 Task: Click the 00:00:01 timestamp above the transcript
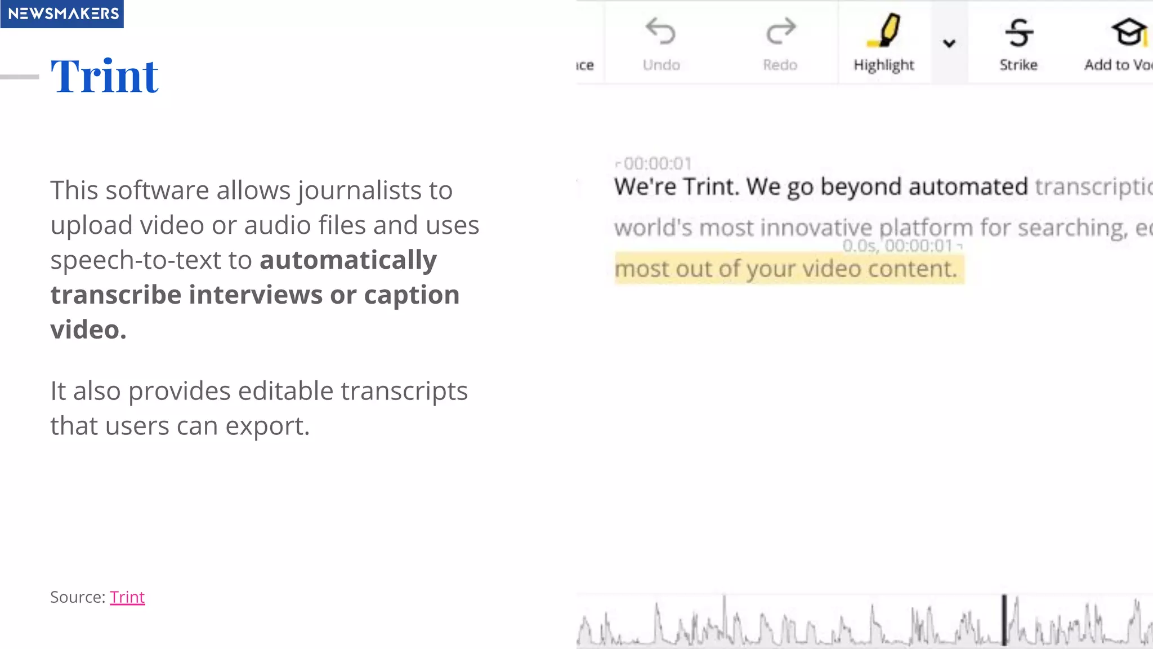[x=657, y=163]
